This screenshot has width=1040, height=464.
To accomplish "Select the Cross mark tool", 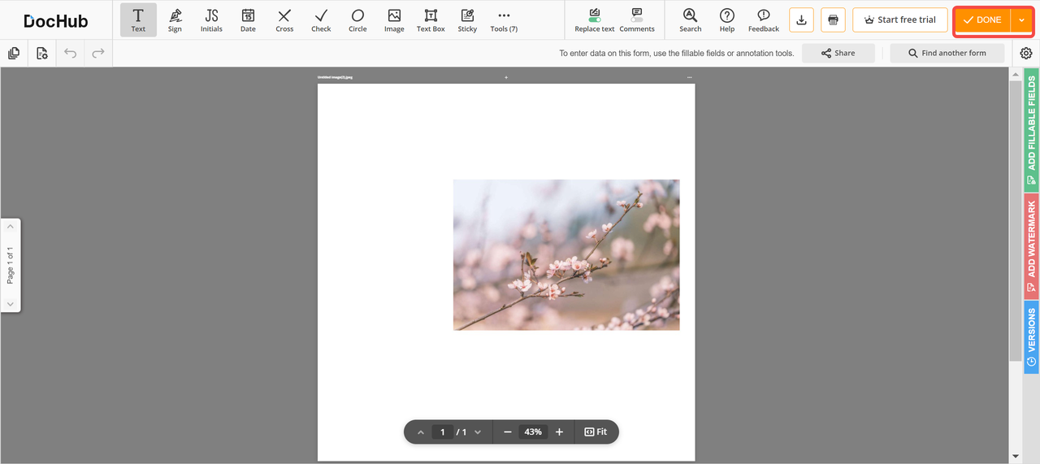I will [x=284, y=20].
